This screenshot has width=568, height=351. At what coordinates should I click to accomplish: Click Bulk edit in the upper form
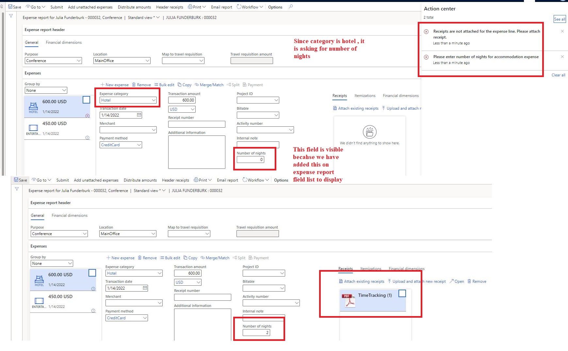tap(164, 85)
